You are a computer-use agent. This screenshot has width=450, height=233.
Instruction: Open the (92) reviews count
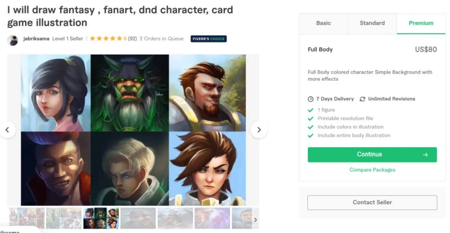[132, 39]
